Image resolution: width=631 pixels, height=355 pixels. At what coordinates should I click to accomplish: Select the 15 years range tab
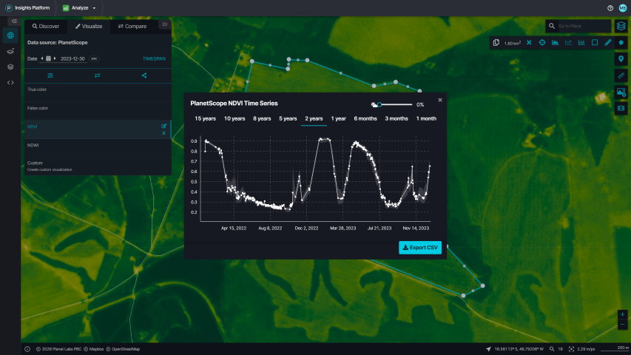[205, 119]
